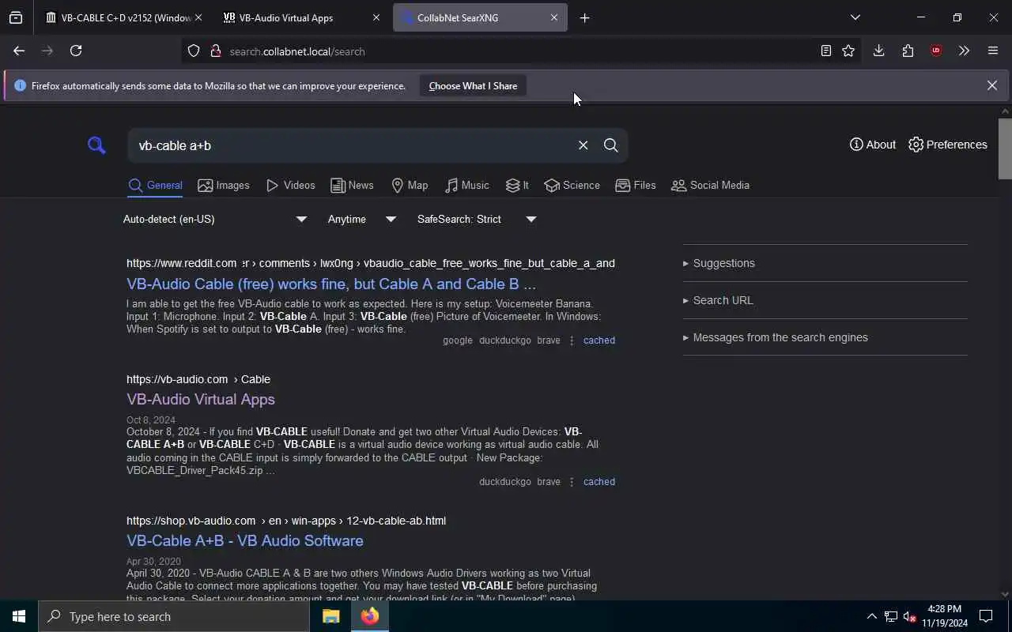Viewport: 1012px width, 632px height.
Task: Select the General category tab
Action: tap(155, 185)
